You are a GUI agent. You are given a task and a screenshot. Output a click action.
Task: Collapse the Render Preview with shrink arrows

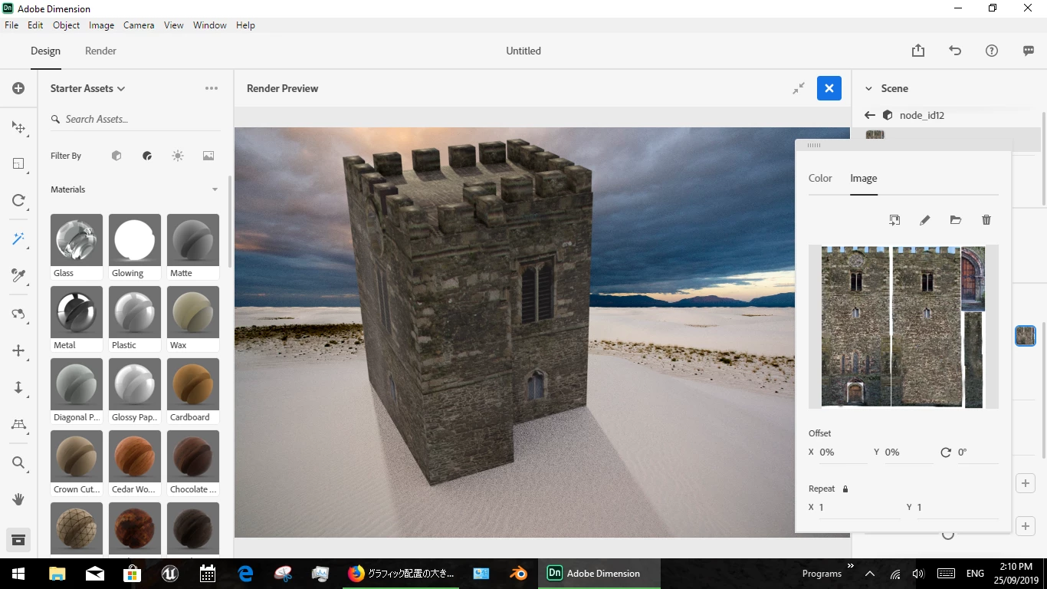(x=799, y=88)
